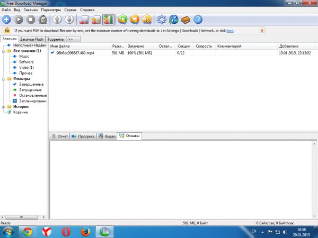This screenshot has width=318, height=238.
Task: Open the Отчет tab in bottom panel
Action: 59,136
